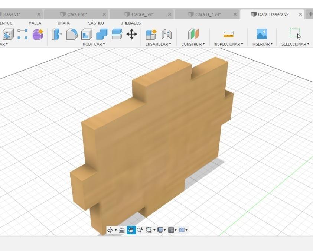Viewport: 313px width, 251px height.
Task: Select the Shell tool
Action: pos(87,34)
